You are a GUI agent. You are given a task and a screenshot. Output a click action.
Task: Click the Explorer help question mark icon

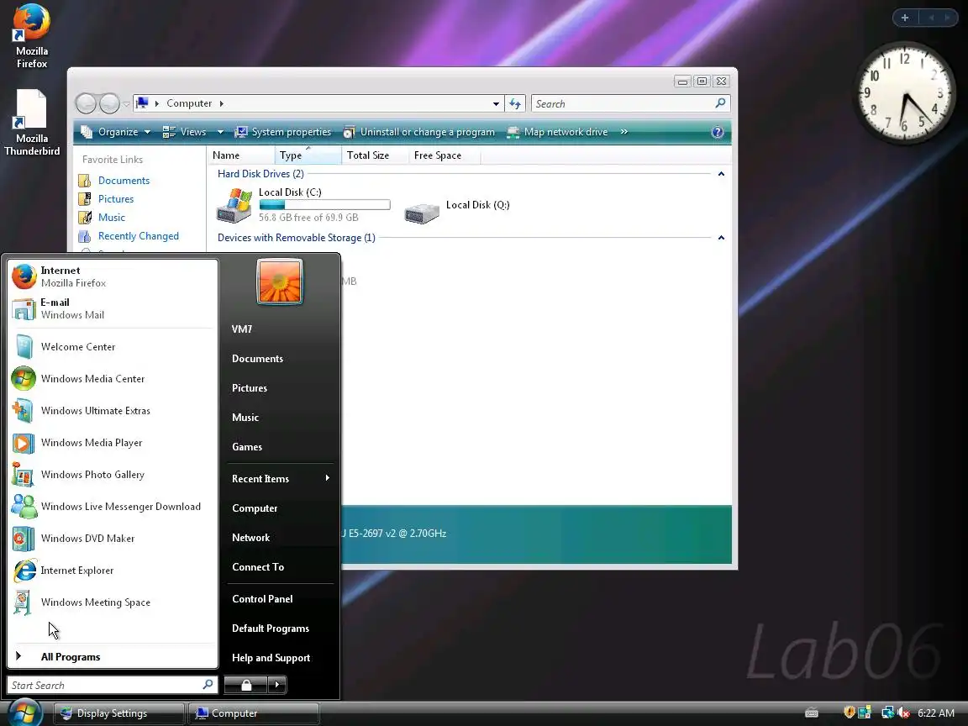pos(717,132)
